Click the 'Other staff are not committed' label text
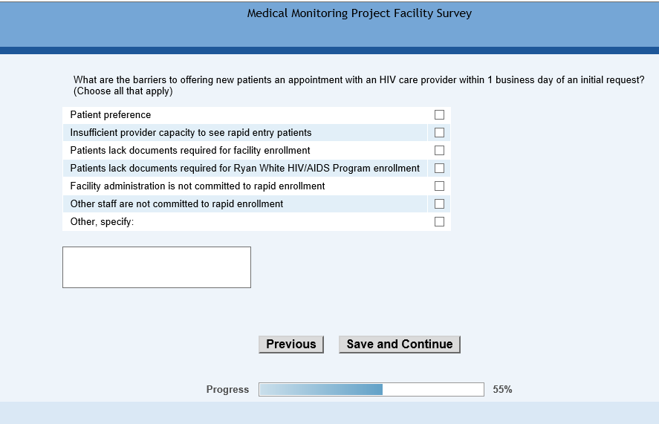Viewport: 659px width, 424px height. pos(177,204)
